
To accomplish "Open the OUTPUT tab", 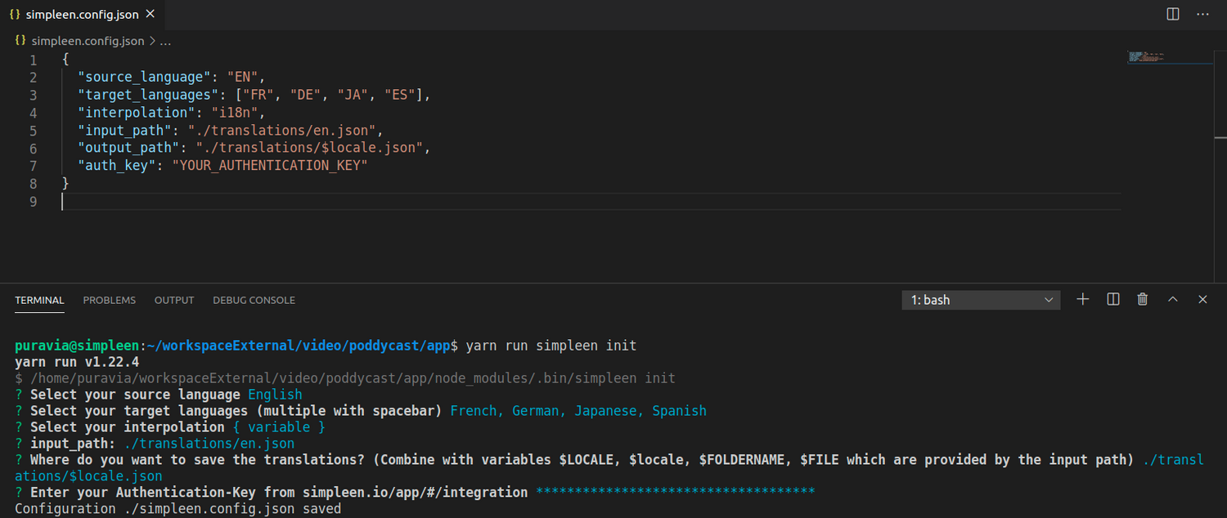I will click(x=173, y=300).
